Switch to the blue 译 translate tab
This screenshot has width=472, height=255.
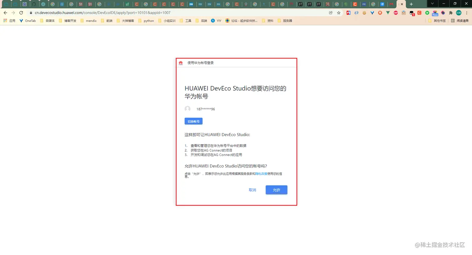click(382, 4)
